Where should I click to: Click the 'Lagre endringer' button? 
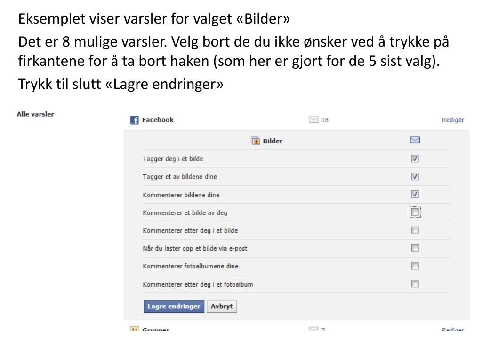[x=174, y=306]
